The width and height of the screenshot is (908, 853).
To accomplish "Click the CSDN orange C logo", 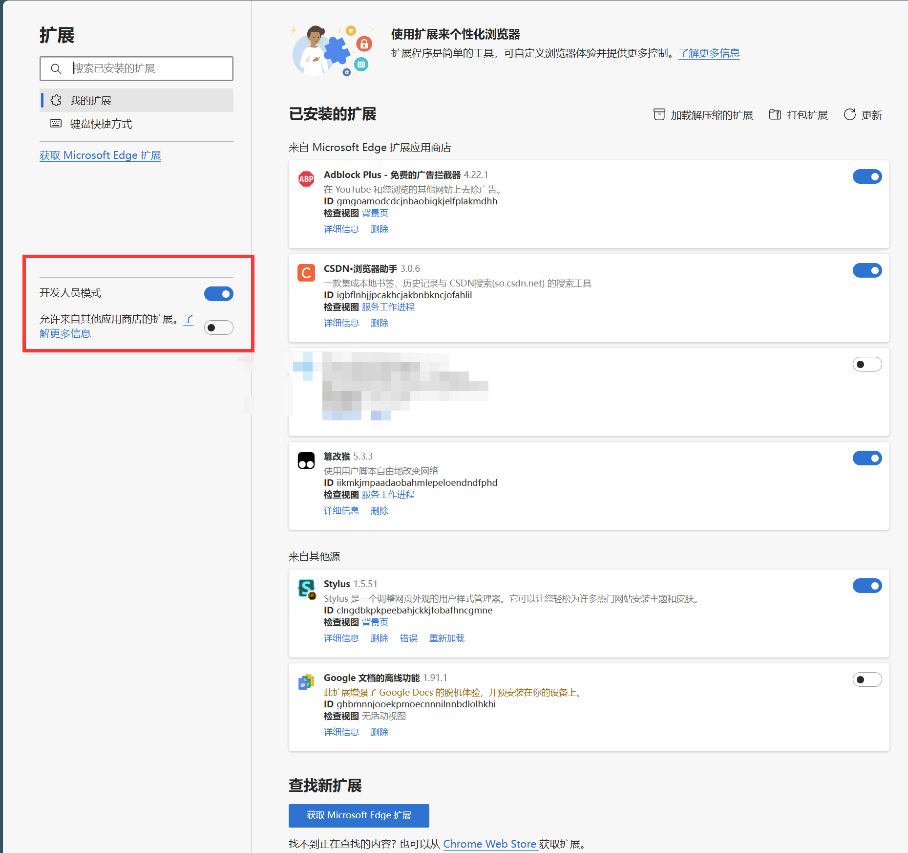I will click(306, 273).
